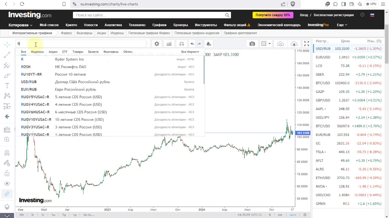Choose ROSN НК Роснефть ПАО result
The height and width of the screenshot is (218, 389).
pyautogui.click(x=109, y=67)
